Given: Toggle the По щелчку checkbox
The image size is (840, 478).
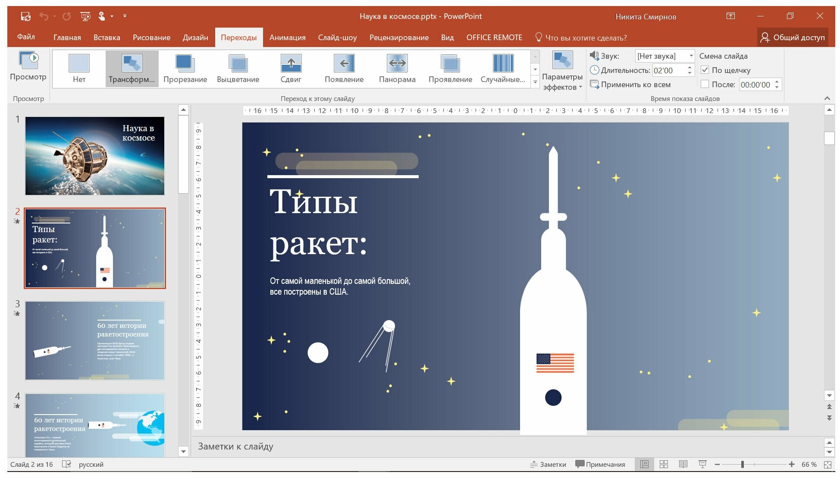Looking at the screenshot, I should coord(705,70).
